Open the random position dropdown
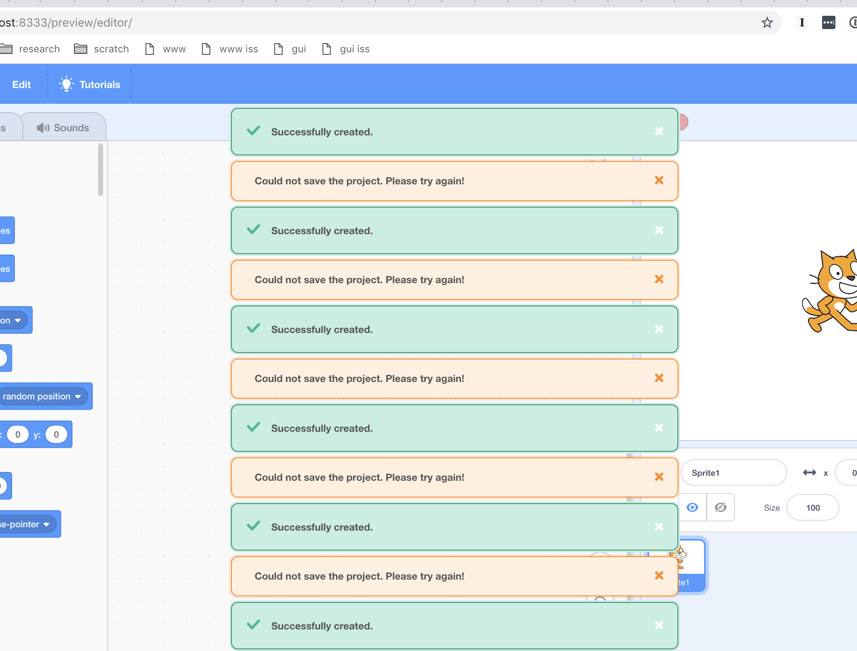The width and height of the screenshot is (857, 651). coord(78,396)
